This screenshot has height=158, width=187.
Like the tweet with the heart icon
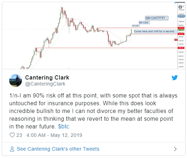coord(12,135)
